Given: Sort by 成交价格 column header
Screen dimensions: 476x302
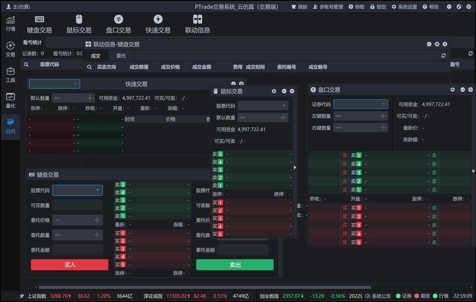Looking at the screenshot, I should tap(170, 67).
